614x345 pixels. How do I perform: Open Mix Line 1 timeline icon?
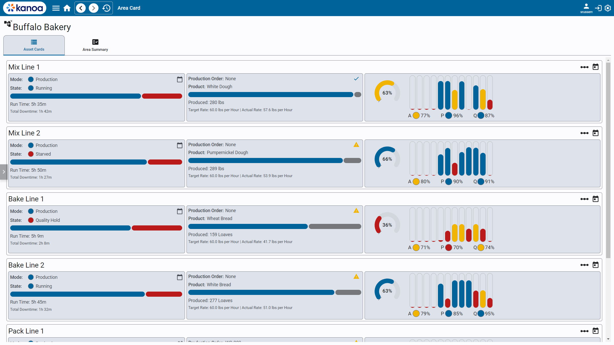pos(584,67)
